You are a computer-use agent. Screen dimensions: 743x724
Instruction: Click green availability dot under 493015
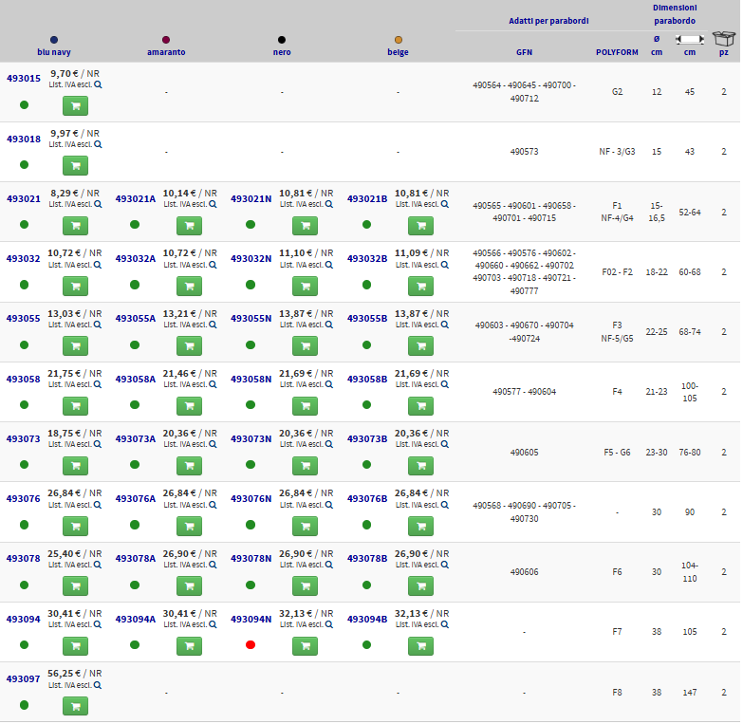(x=24, y=104)
